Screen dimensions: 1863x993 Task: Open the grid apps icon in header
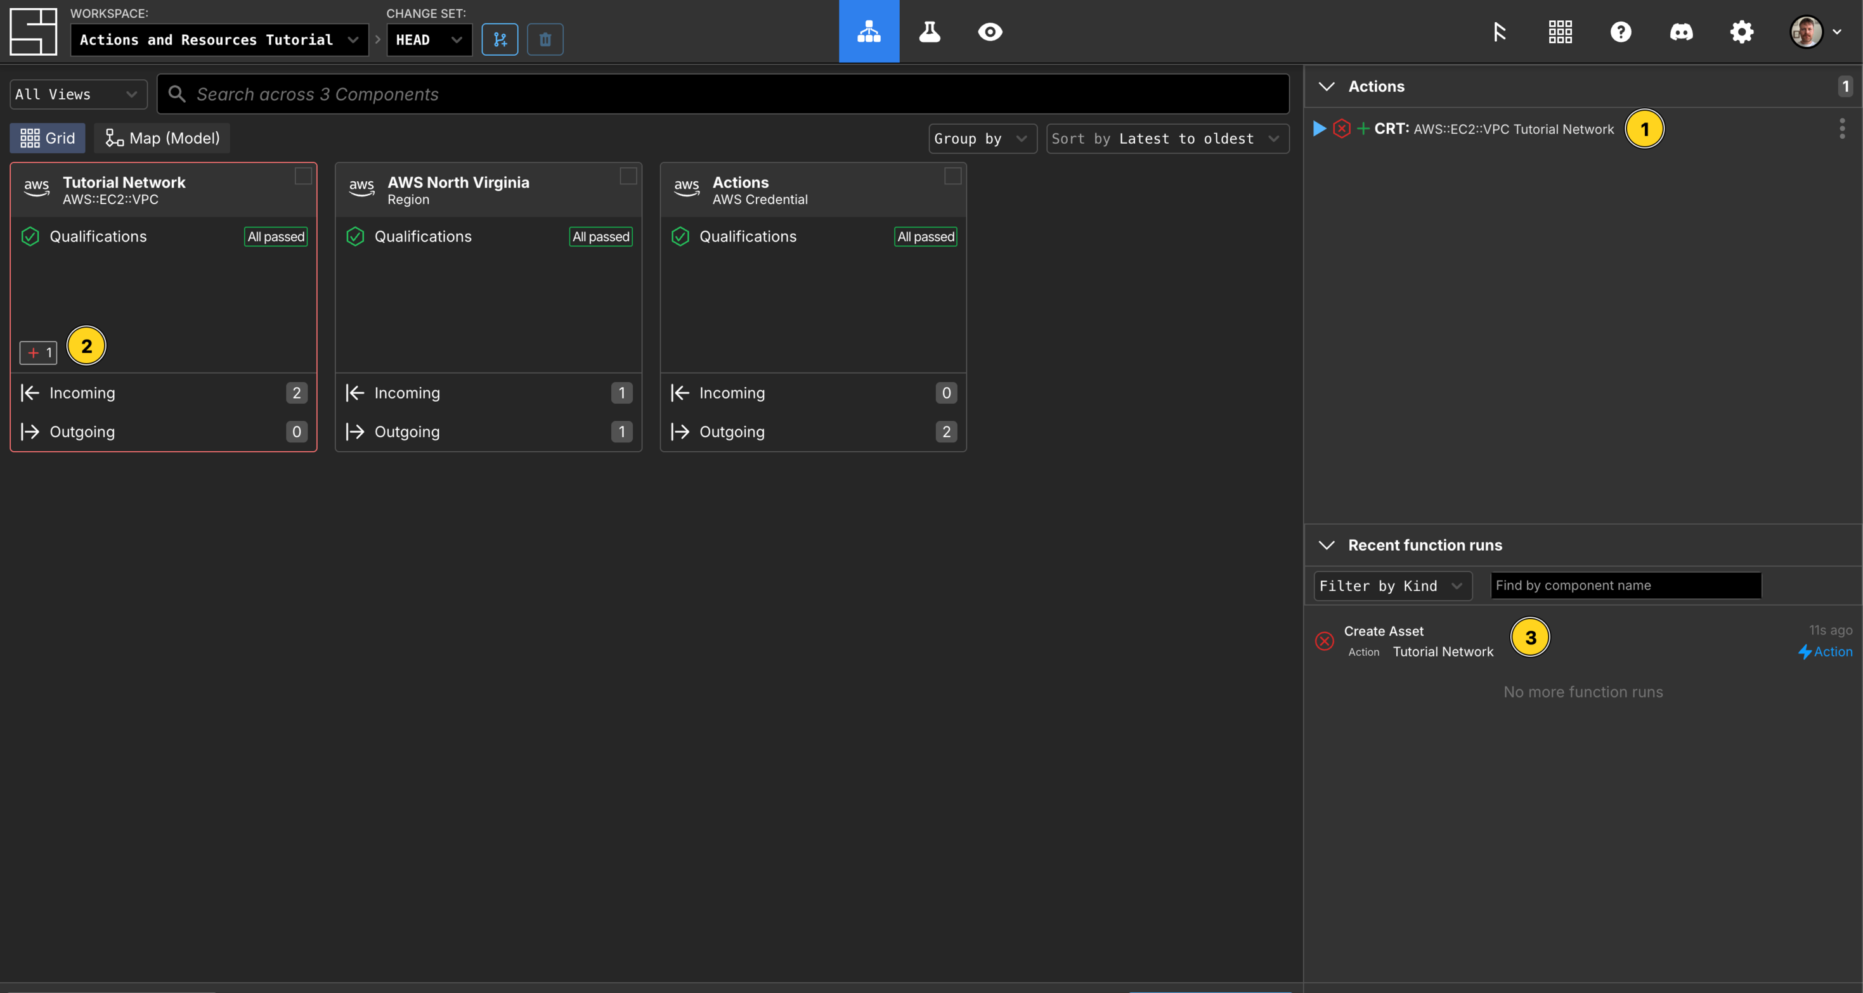click(x=1560, y=31)
